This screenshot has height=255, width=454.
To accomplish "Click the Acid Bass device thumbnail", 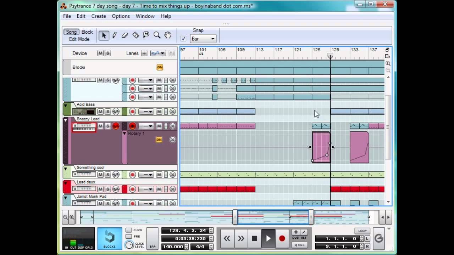I will (x=84, y=112).
